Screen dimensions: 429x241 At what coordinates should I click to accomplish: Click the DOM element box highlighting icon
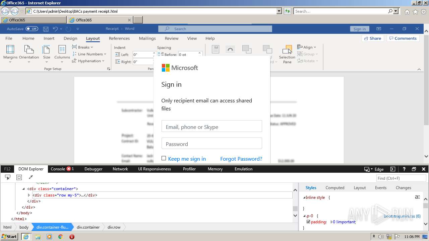click(x=19, y=177)
